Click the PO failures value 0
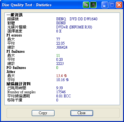 tap(57, 68)
